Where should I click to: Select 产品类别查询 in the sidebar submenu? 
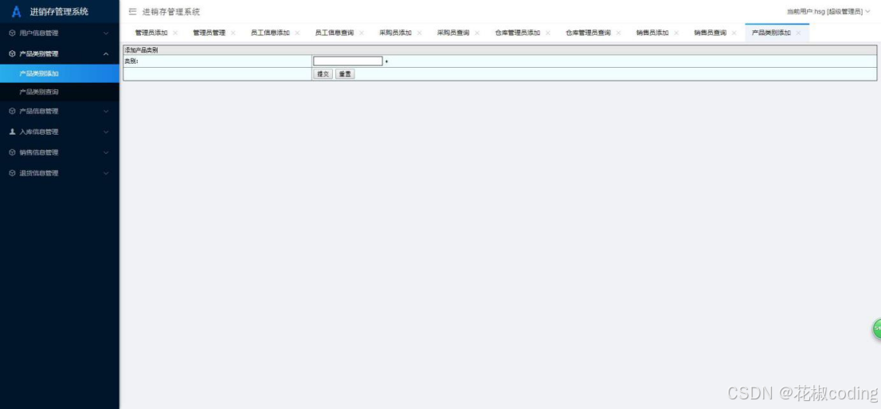(60, 92)
